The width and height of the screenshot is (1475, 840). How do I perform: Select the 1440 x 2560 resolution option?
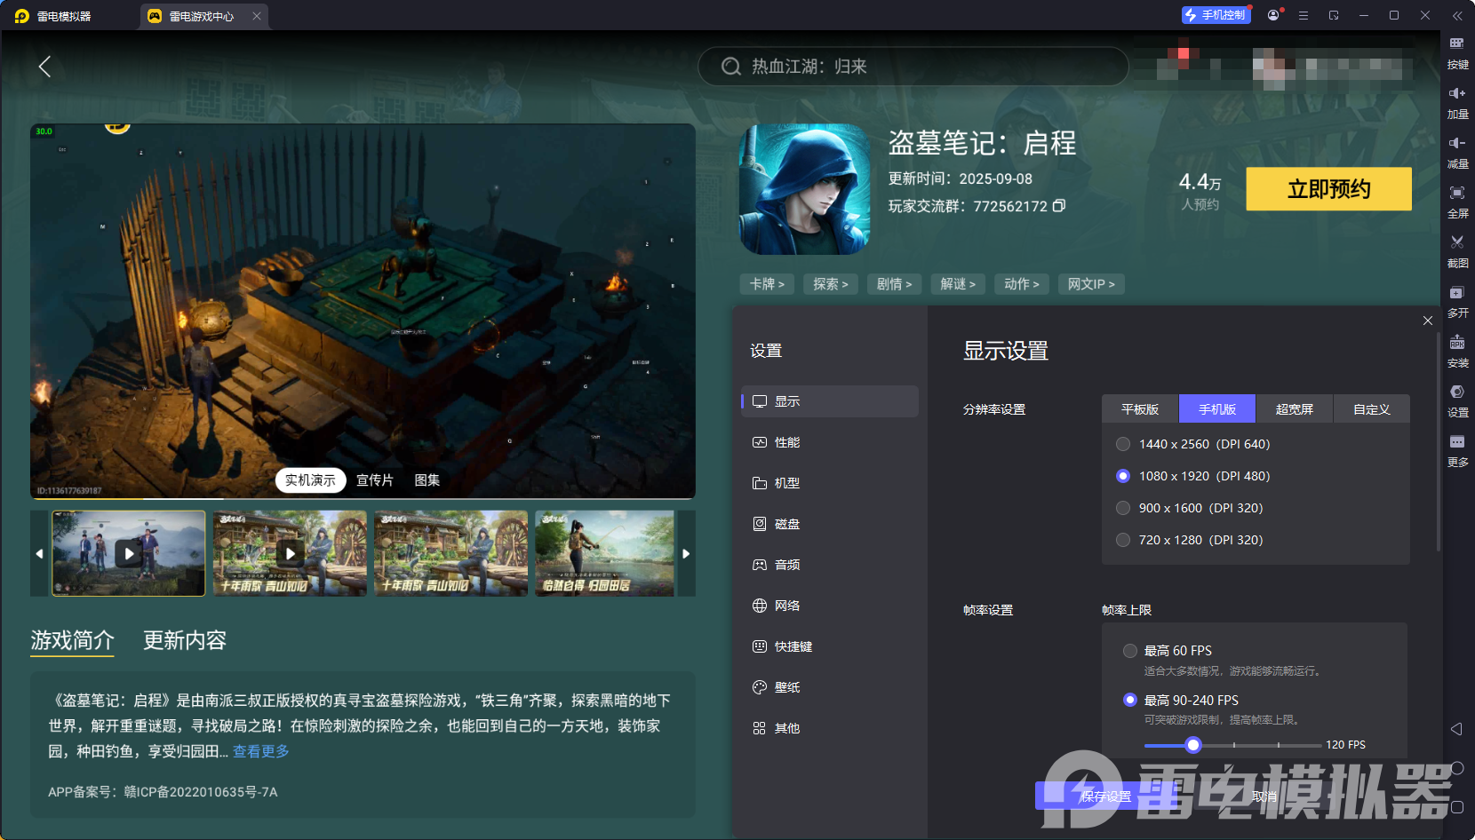pos(1123,443)
